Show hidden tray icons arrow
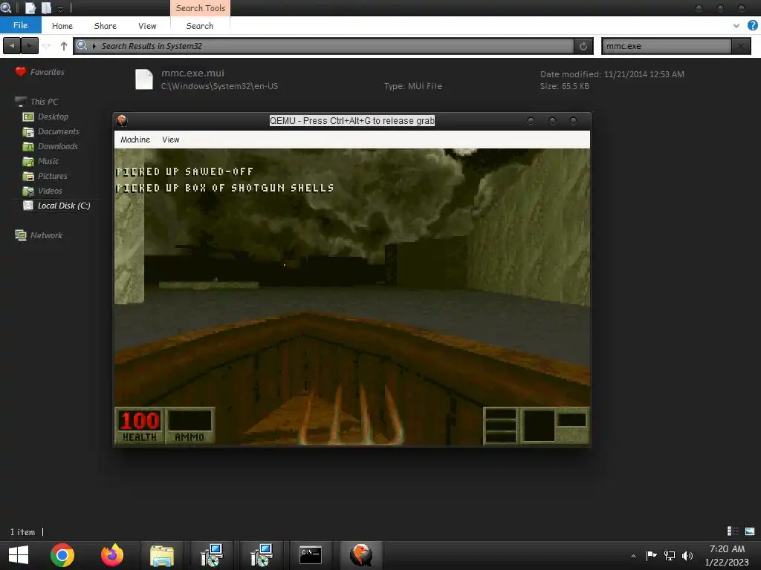The image size is (761, 570). (x=633, y=556)
